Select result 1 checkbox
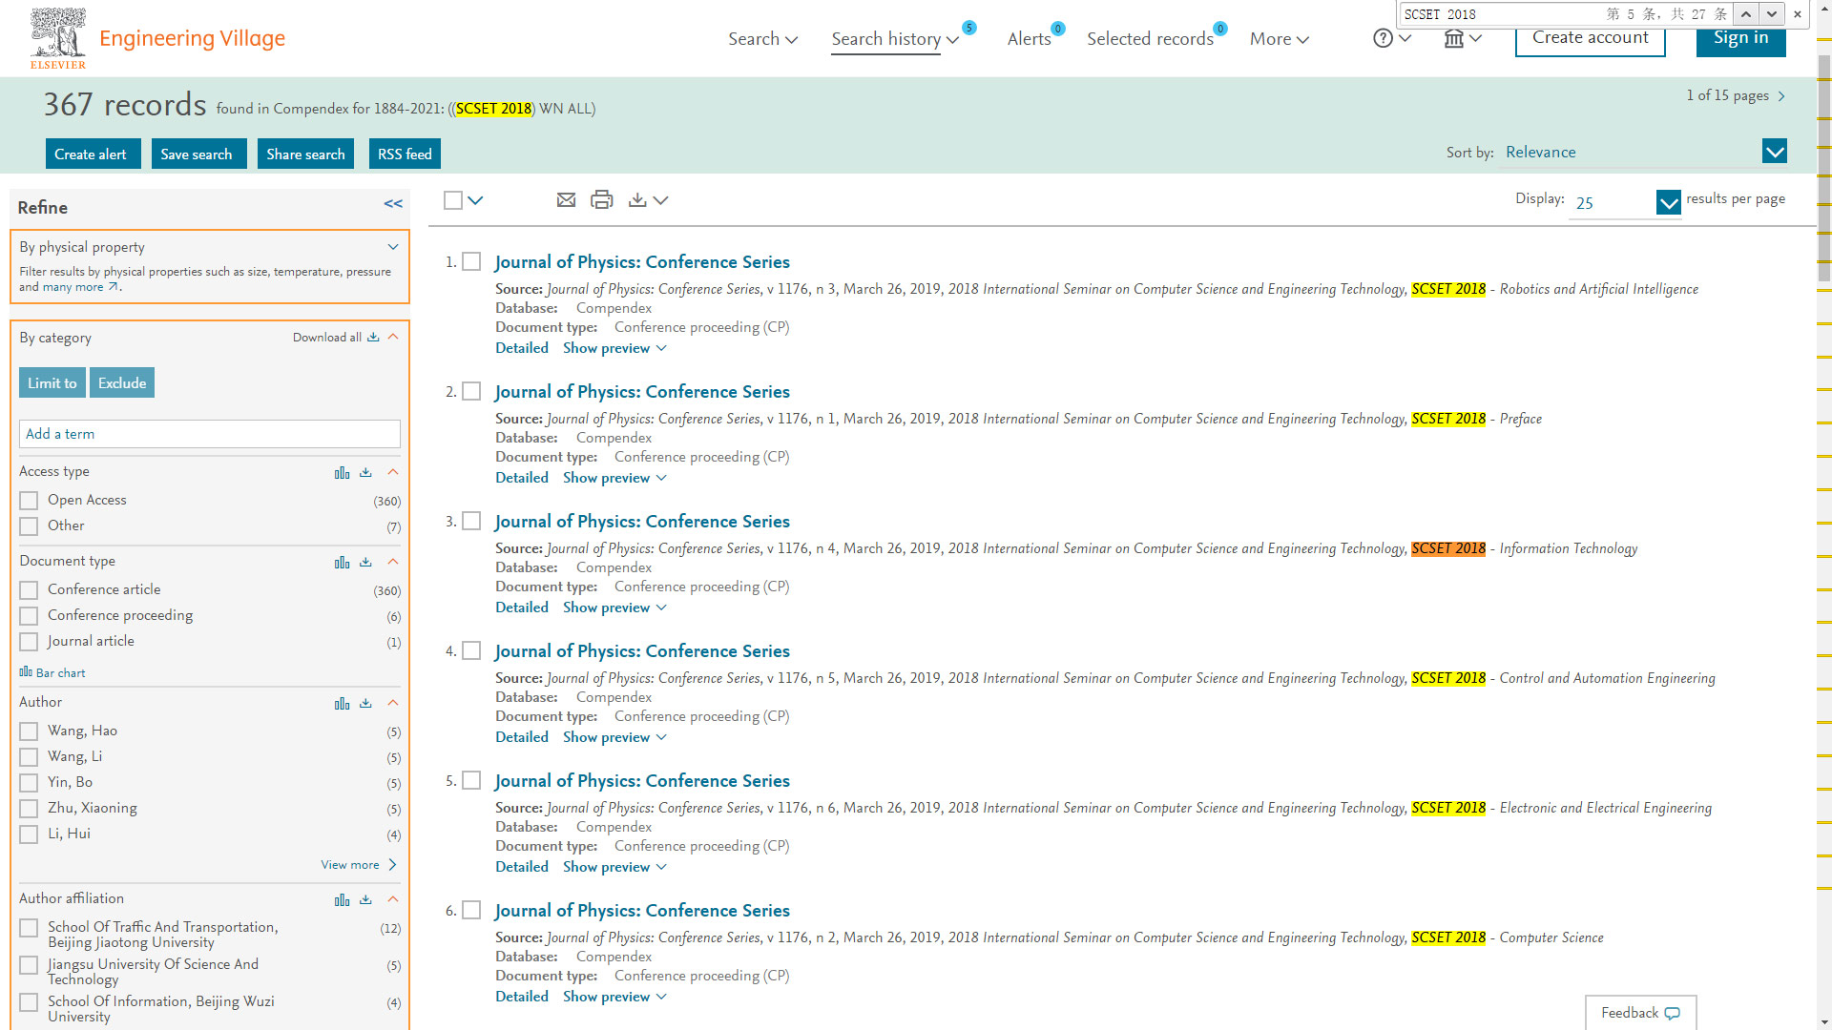1832x1030 pixels. [x=471, y=261]
